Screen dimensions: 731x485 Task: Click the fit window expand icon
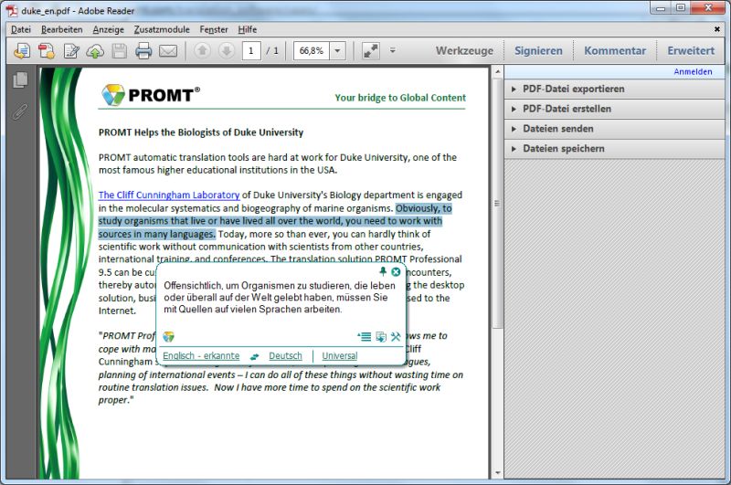coord(371,51)
